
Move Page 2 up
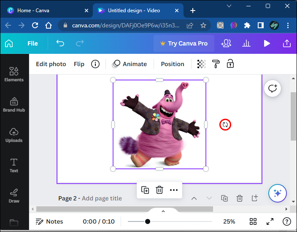pyautogui.click(x=194, y=198)
